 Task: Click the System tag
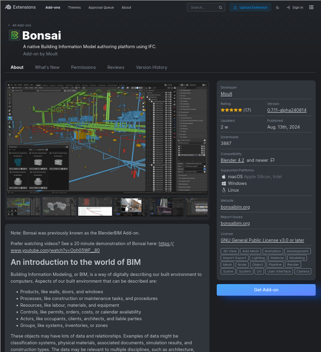[245, 272]
